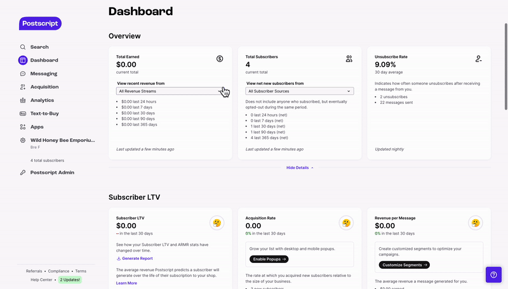Open the Compliance footer link

click(x=58, y=271)
